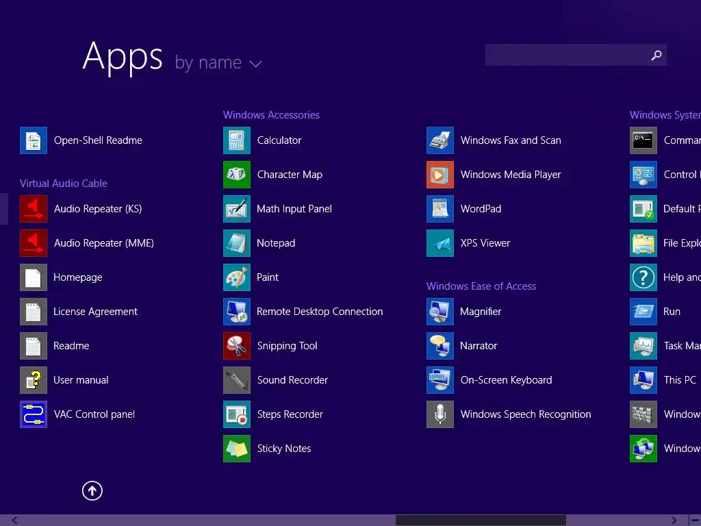Start the Magnifier icon
701x526 pixels.
point(440,312)
